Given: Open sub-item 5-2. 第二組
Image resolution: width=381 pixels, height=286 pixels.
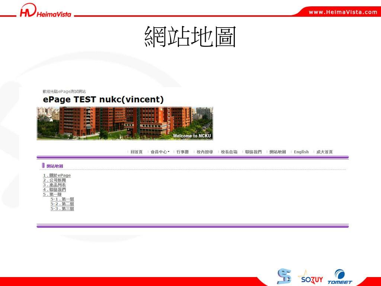Looking at the screenshot, I should [62, 204].
